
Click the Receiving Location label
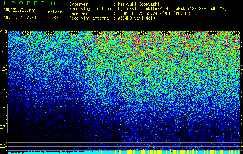pos(90,9)
